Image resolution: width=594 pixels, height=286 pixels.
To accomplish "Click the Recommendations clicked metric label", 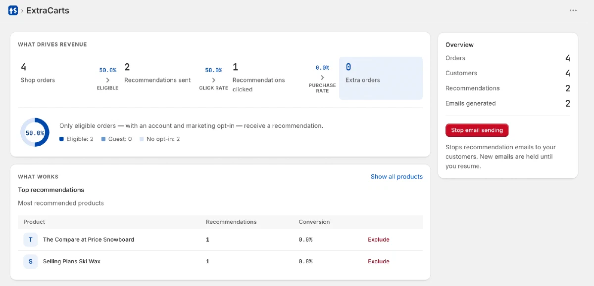I will pyautogui.click(x=259, y=84).
